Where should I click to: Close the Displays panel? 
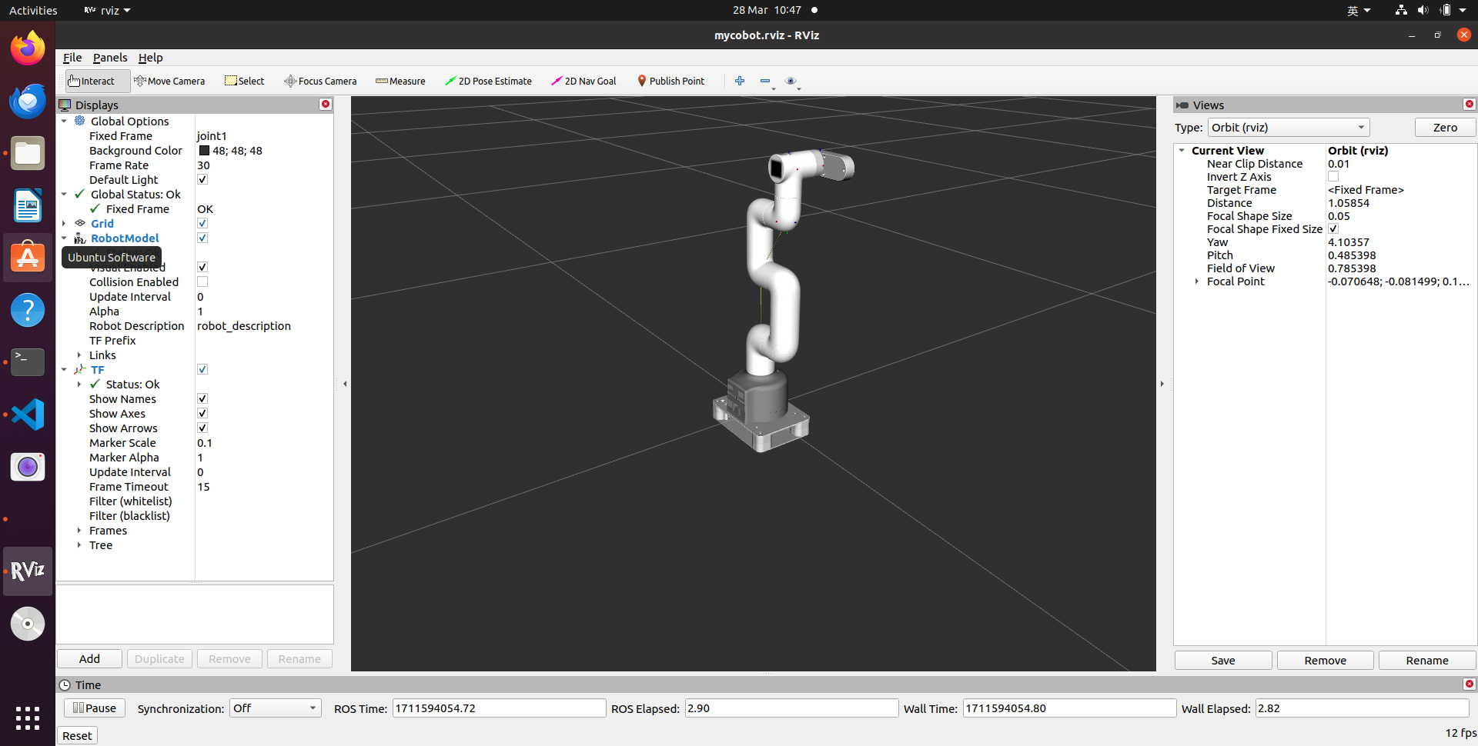tap(326, 105)
